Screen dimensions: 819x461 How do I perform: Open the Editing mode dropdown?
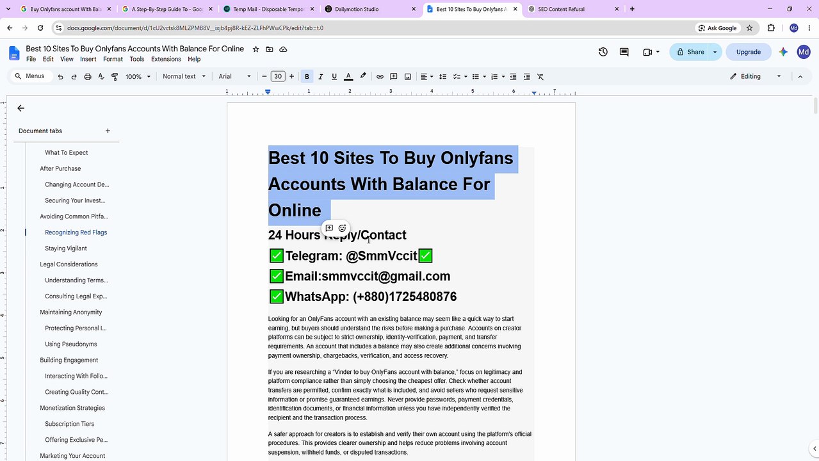click(756, 77)
